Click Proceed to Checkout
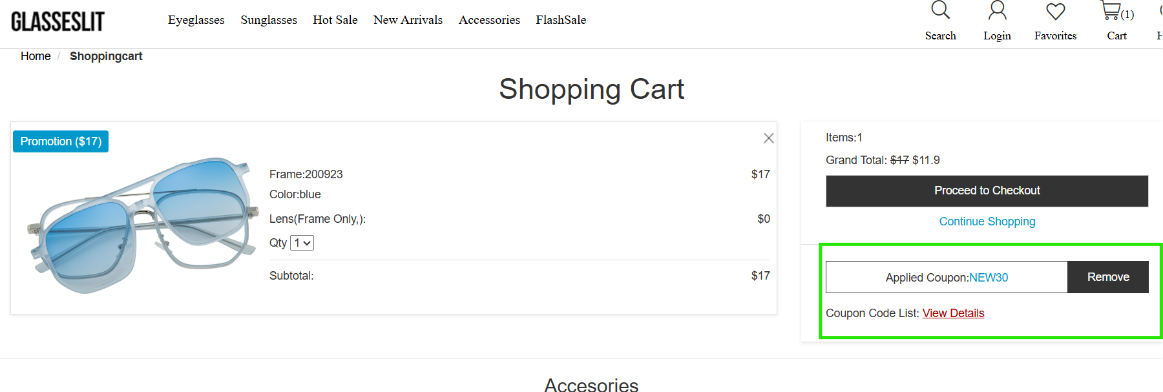Screen dimensions: 1163x392 click(x=987, y=191)
